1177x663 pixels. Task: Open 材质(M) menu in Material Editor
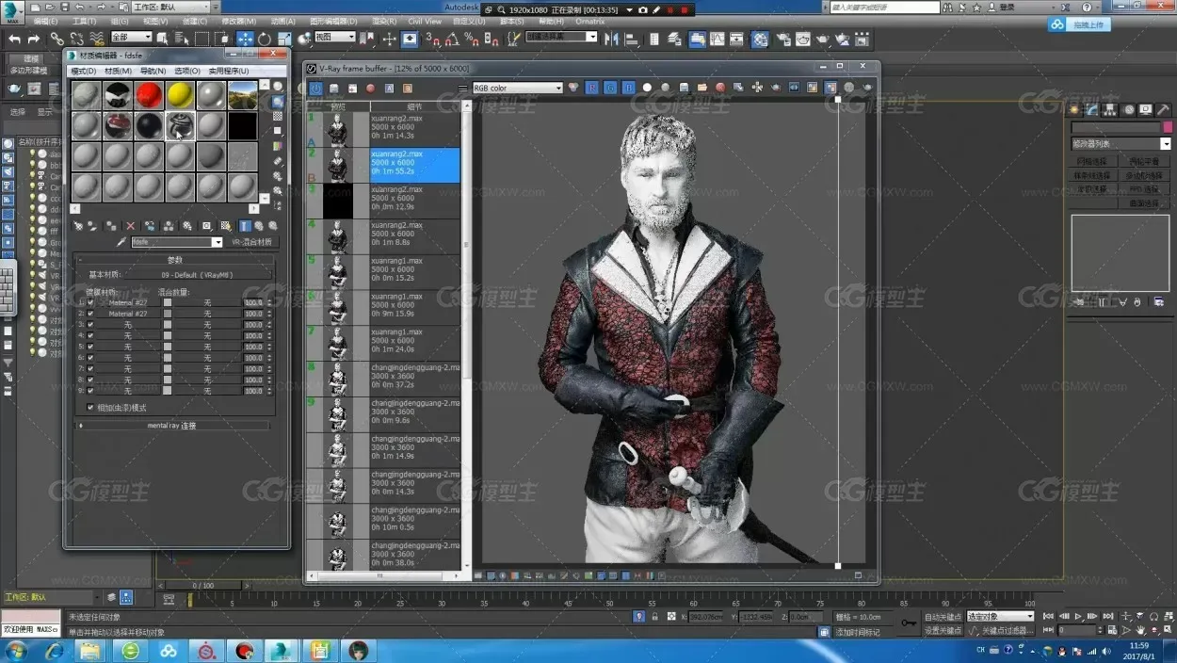click(x=118, y=71)
